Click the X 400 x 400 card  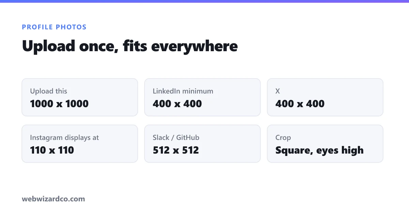[x=325, y=97]
